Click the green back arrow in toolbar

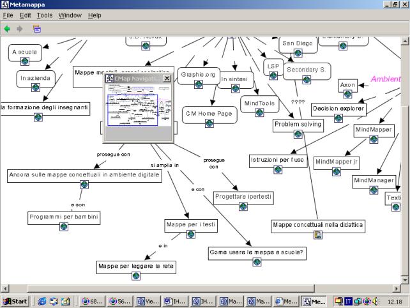pyautogui.click(x=7, y=29)
